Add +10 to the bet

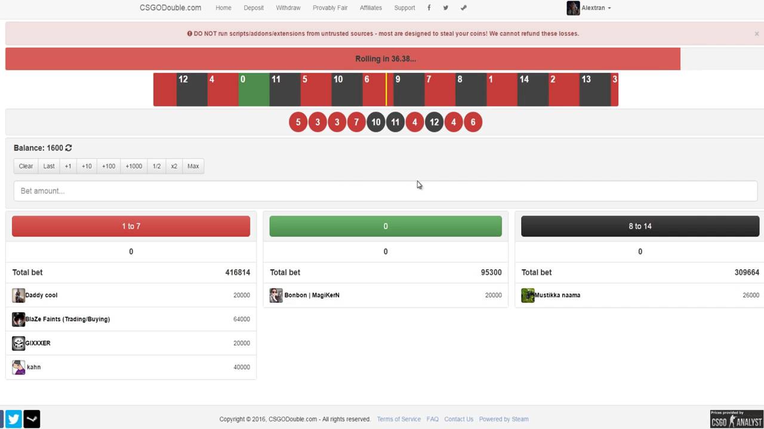[x=87, y=166]
